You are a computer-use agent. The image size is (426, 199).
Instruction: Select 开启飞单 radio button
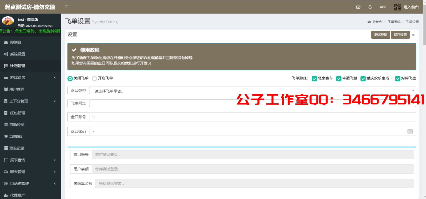(95, 78)
